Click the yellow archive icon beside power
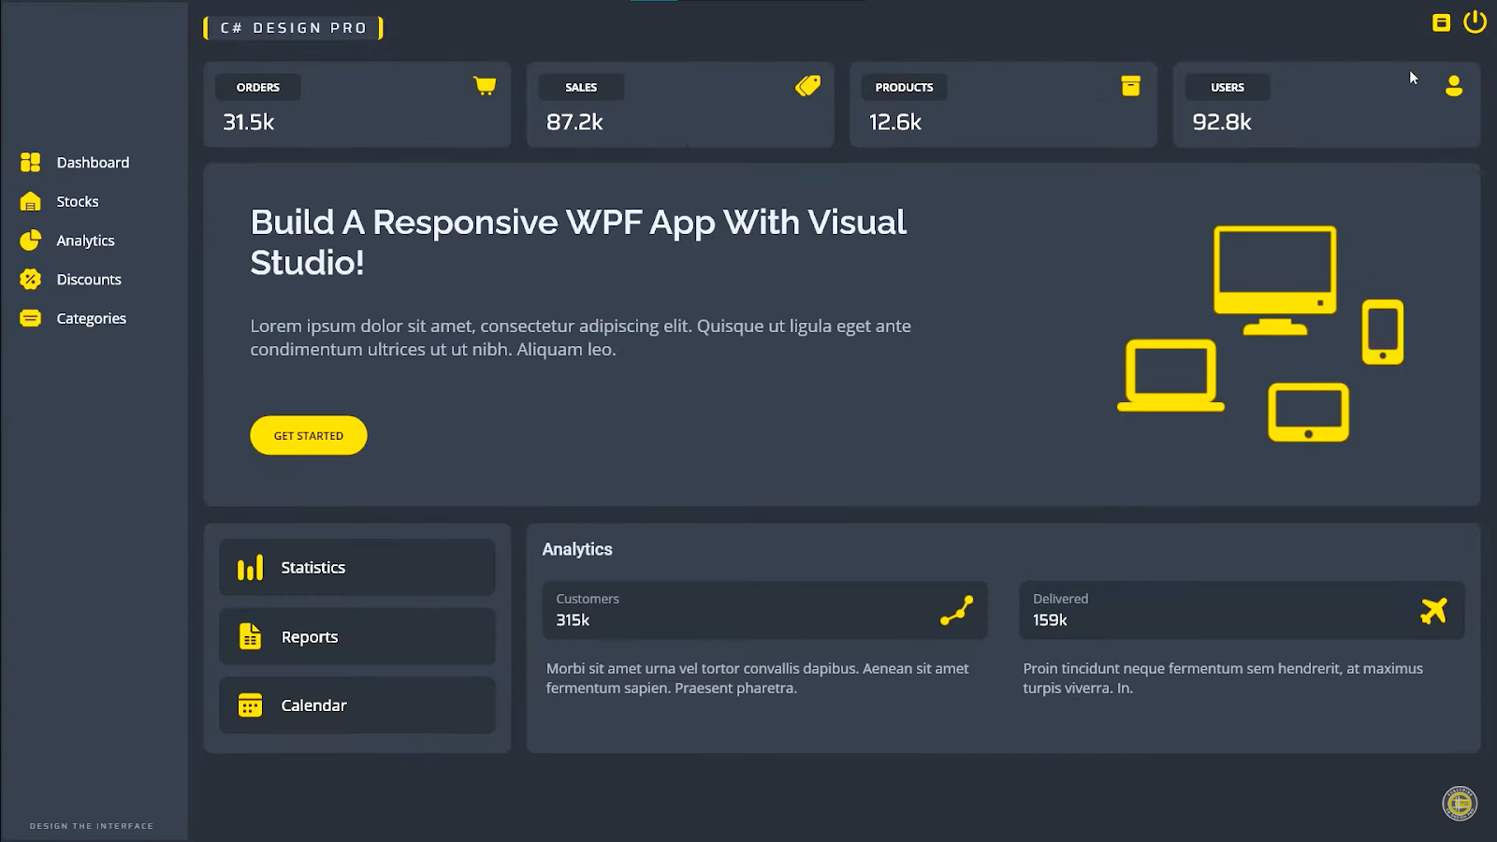This screenshot has height=842, width=1497. click(x=1441, y=22)
